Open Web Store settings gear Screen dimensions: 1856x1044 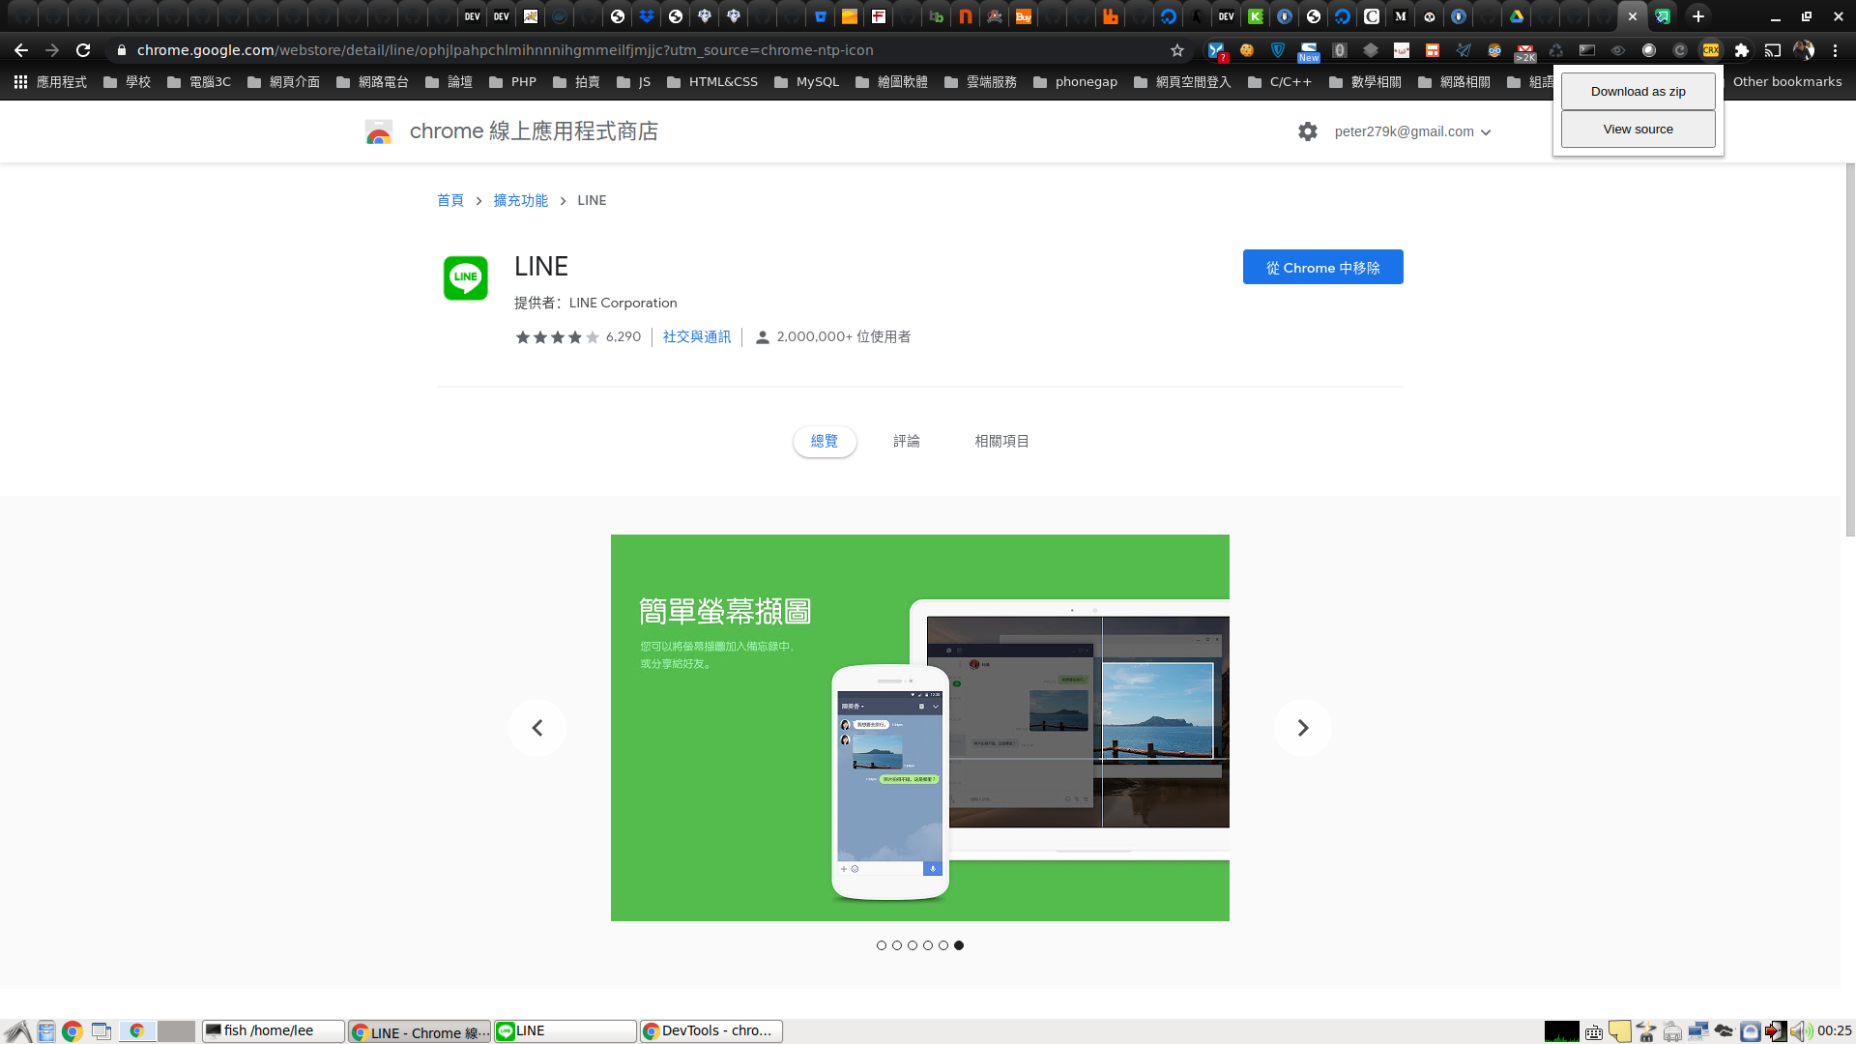(x=1307, y=131)
